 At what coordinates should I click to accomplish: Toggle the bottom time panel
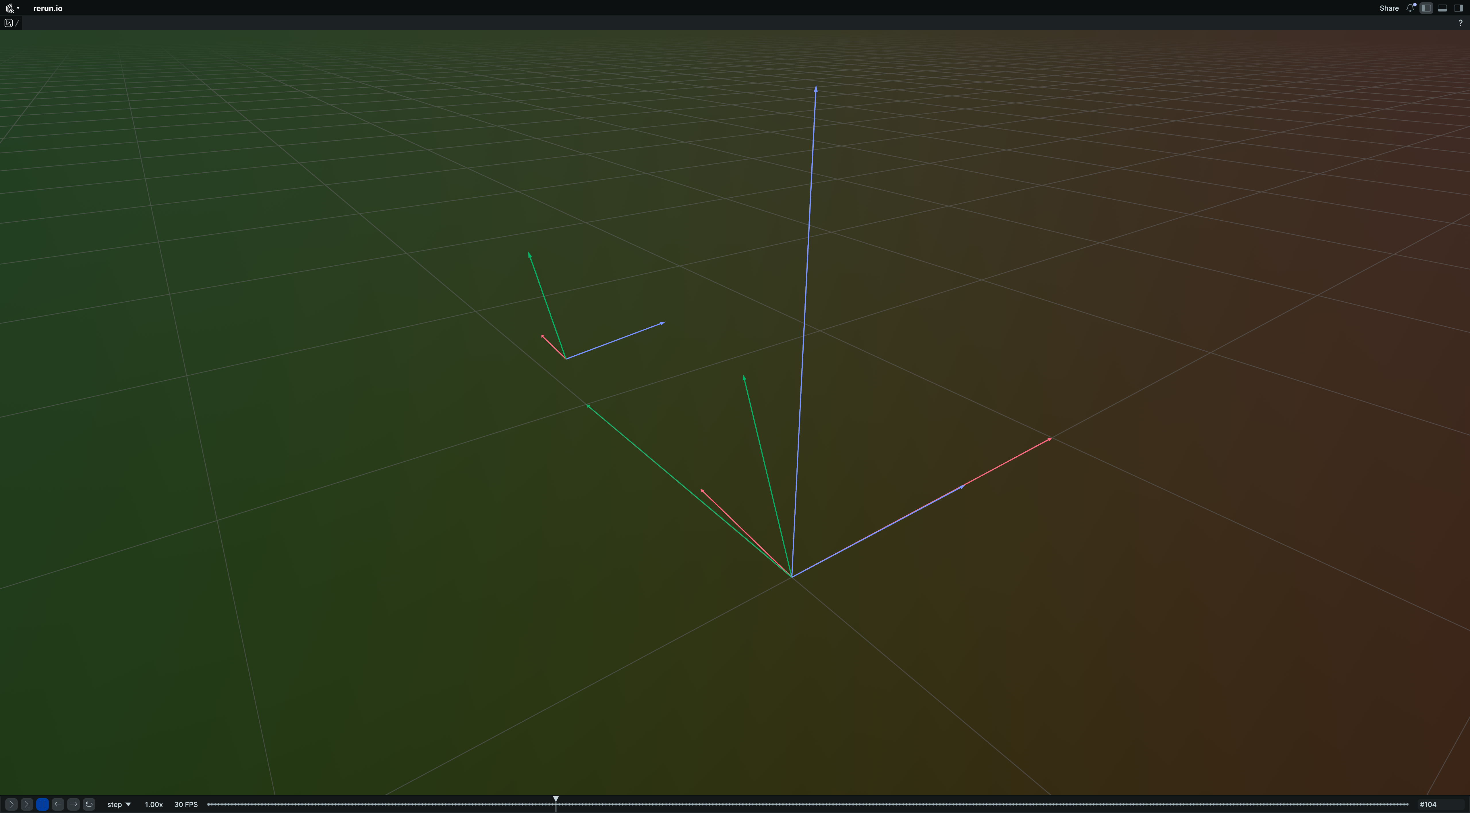coord(1442,8)
